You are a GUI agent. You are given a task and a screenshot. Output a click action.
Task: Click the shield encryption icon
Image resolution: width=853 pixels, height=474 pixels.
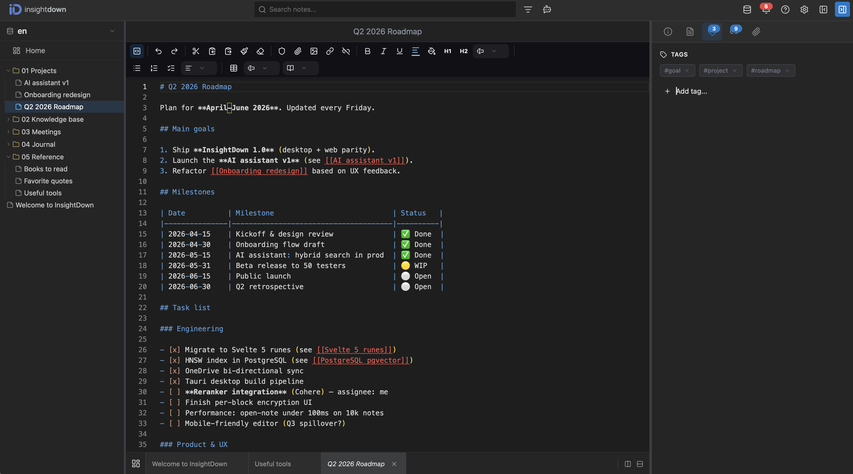[x=282, y=51]
